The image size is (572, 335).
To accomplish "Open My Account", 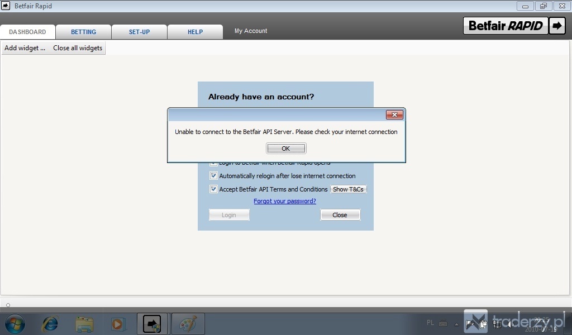I will click(251, 31).
